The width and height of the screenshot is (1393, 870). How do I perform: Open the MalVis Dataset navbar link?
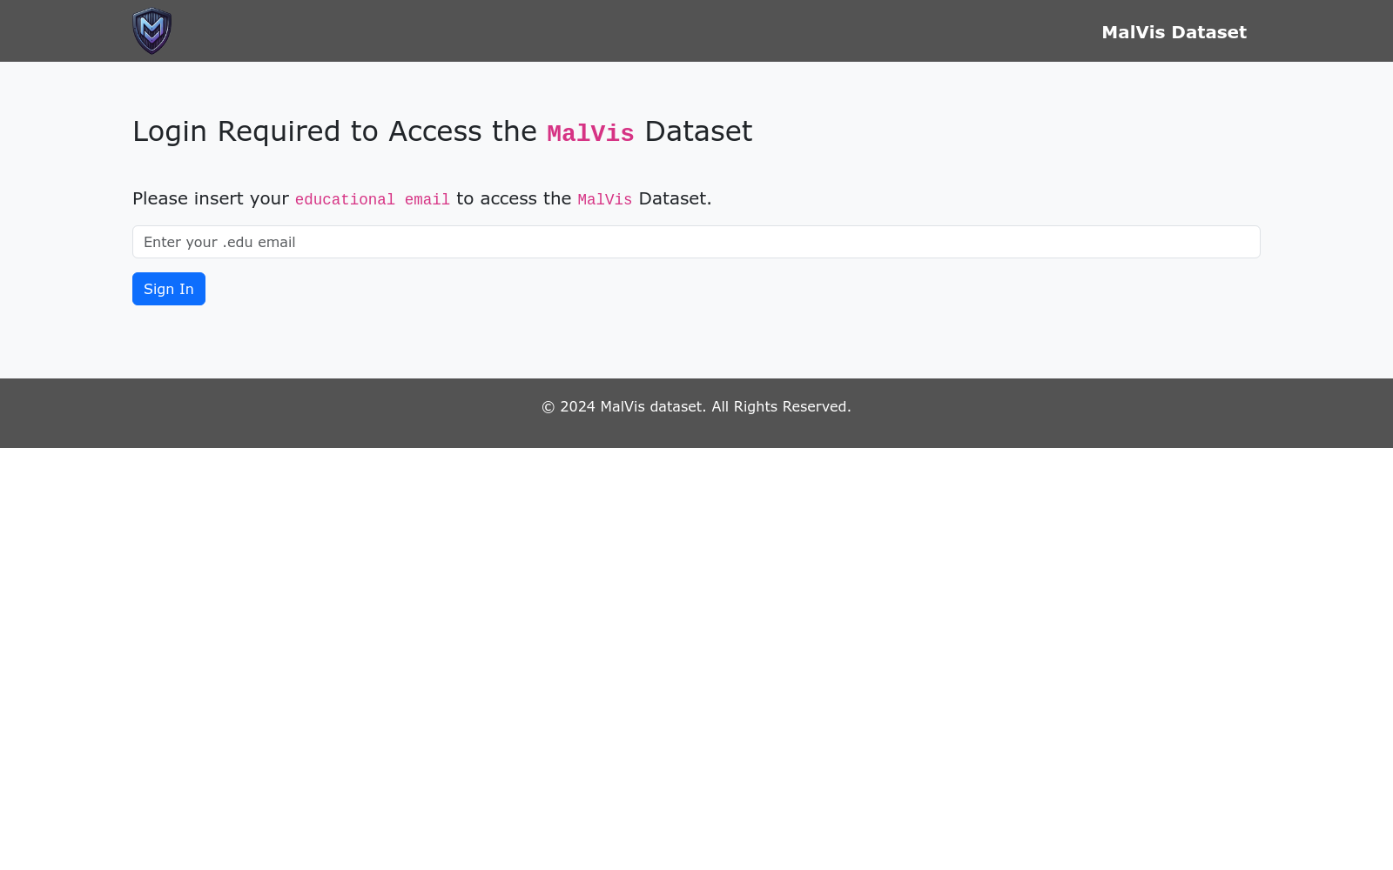coord(1173,32)
